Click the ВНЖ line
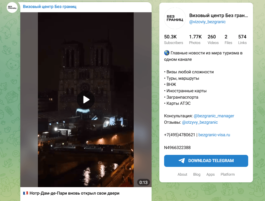265x201 pixels. (170, 85)
